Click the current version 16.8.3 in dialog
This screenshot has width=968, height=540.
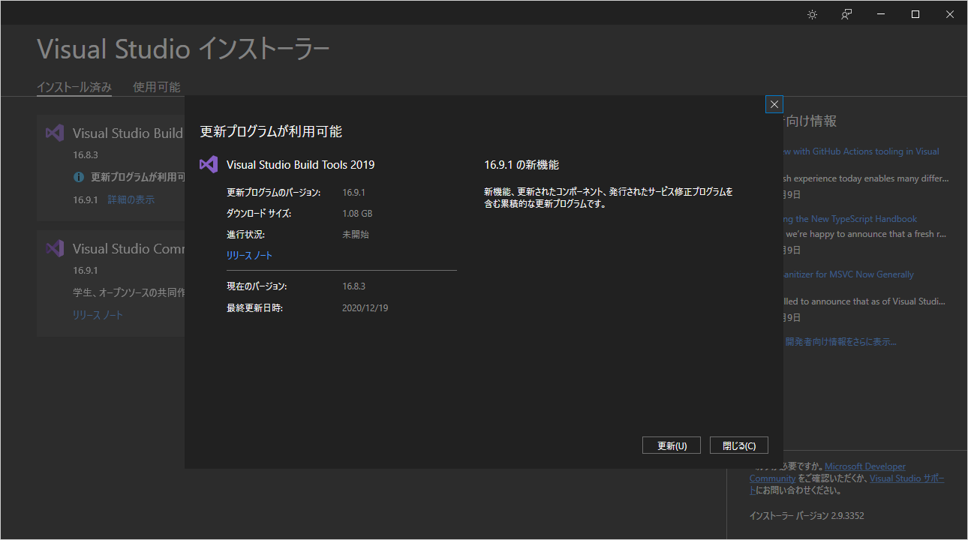coord(353,286)
